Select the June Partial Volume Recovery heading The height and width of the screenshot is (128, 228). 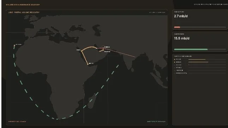click(x=24, y=12)
